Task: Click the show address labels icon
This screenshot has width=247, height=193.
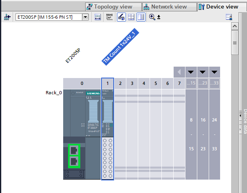Action: [x=98, y=17]
